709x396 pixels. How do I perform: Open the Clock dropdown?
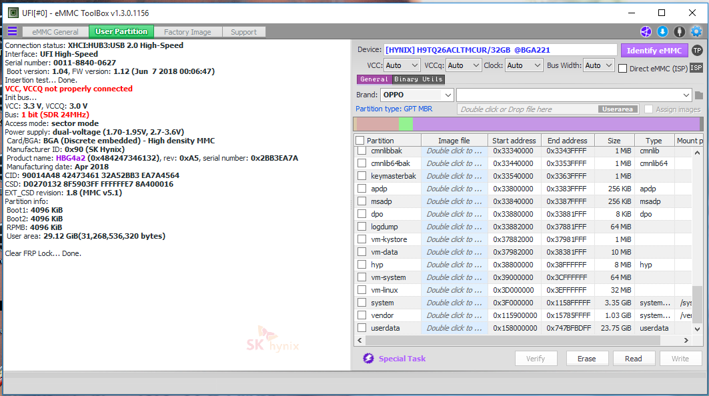click(524, 65)
